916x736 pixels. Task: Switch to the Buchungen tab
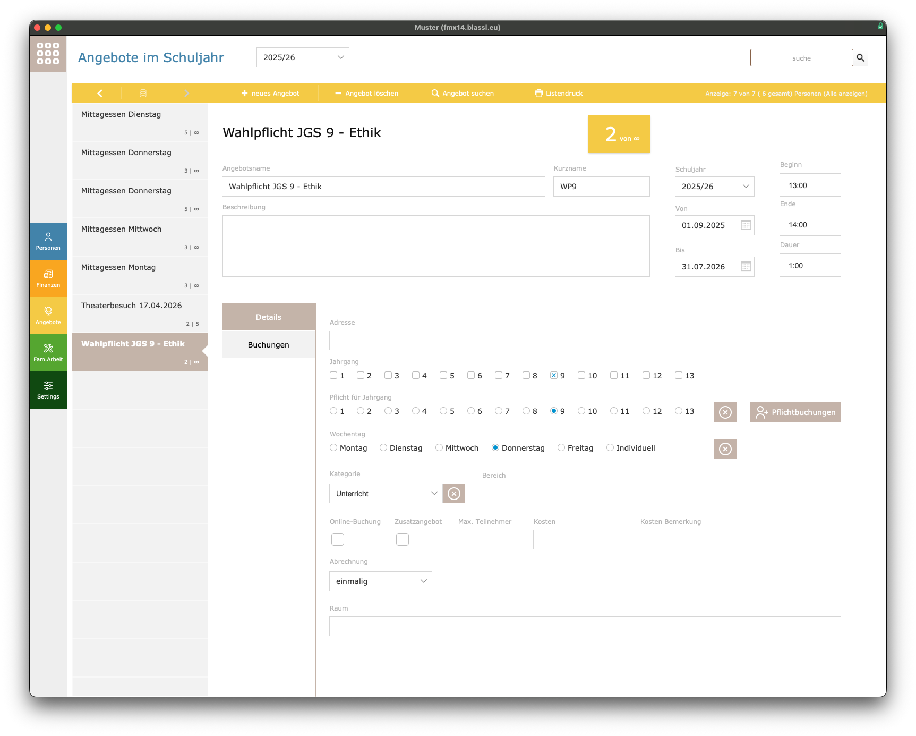click(268, 345)
